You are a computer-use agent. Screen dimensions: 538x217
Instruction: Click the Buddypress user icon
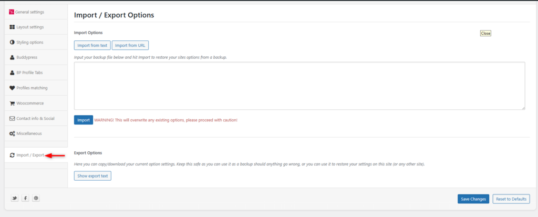12,57
